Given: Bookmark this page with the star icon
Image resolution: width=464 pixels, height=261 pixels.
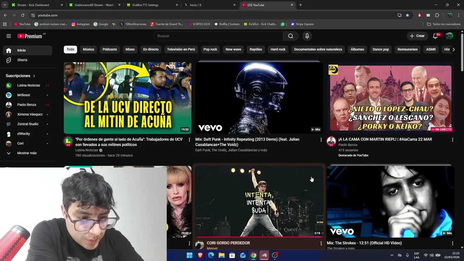Looking at the screenshot, I should (x=407, y=15).
